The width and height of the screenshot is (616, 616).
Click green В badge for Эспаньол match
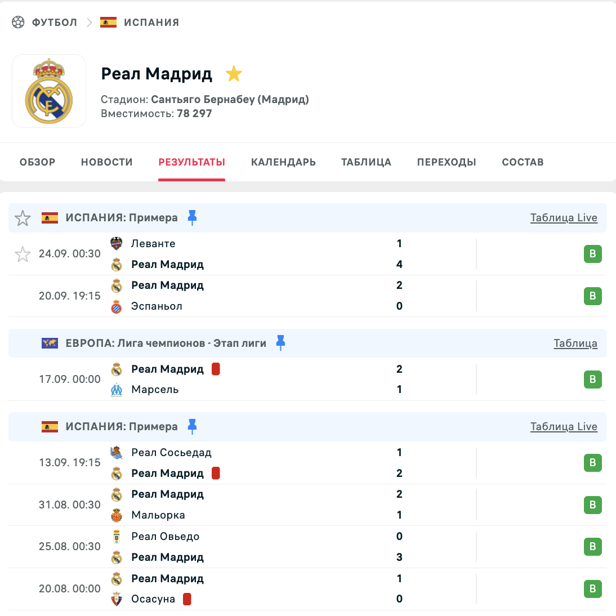tap(593, 296)
